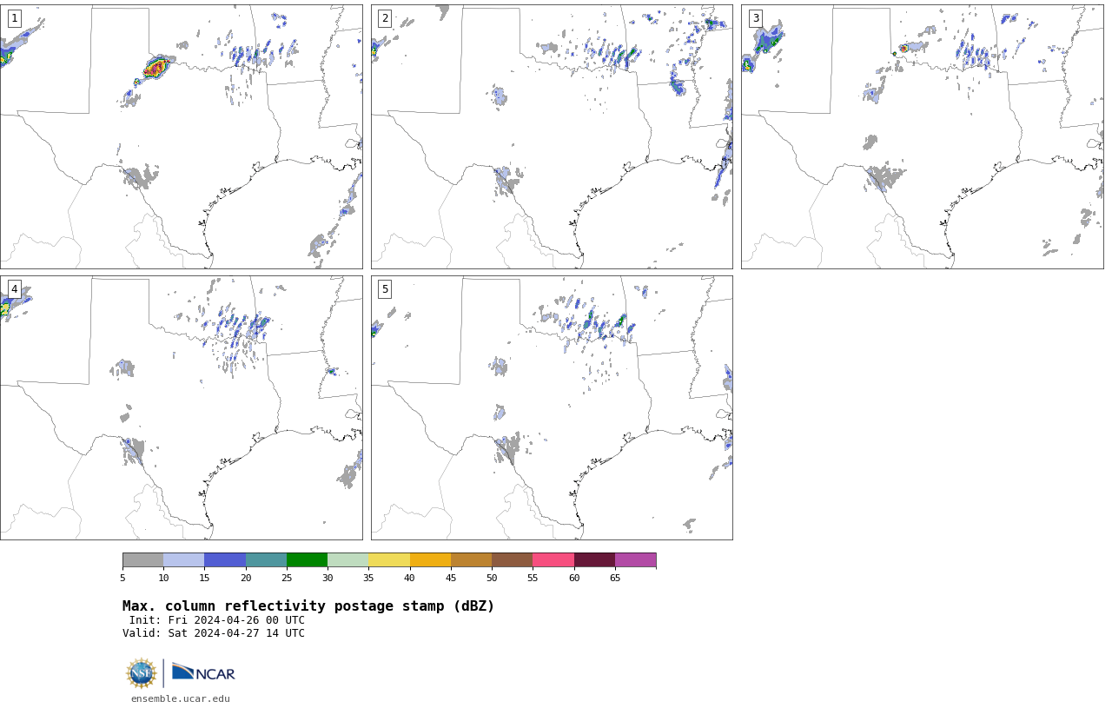1112x708 pixels.
Task: Click the member number 3 label box
Action: tap(756, 18)
